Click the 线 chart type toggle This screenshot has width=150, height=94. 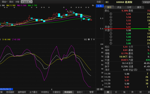(101, 89)
